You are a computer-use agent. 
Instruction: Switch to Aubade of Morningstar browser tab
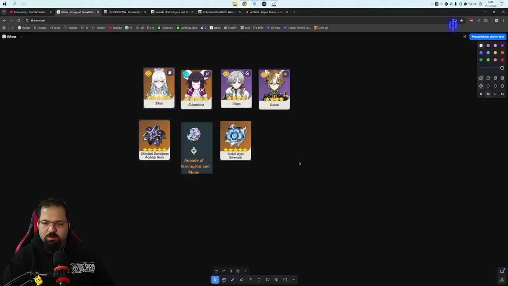click(172, 12)
